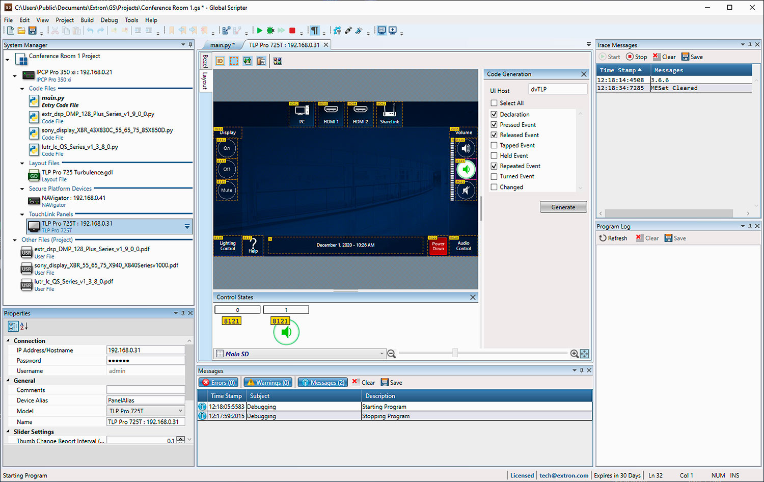The height and width of the screenshot is (482, 764).
Task: Click zoom in magnifier below layout
Action: point(574,354)
